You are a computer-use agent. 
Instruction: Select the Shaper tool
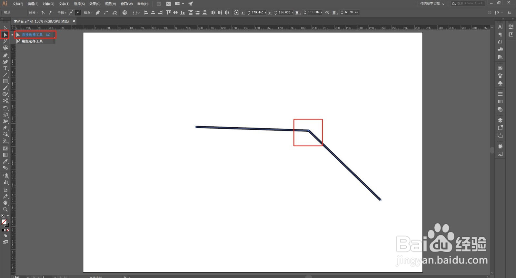click(5, 94)
